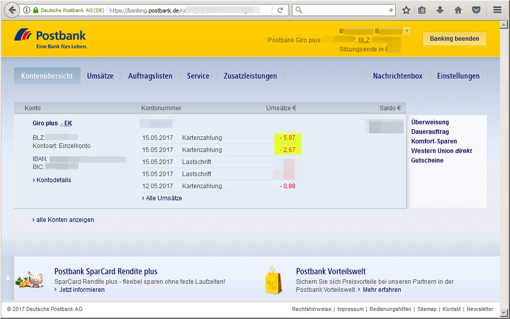Click the search magnifier icon
510x319 pixels.
(299, 10)
